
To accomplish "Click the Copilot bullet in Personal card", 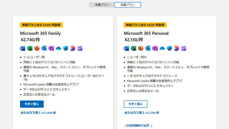I will click(x=155, y=81).
